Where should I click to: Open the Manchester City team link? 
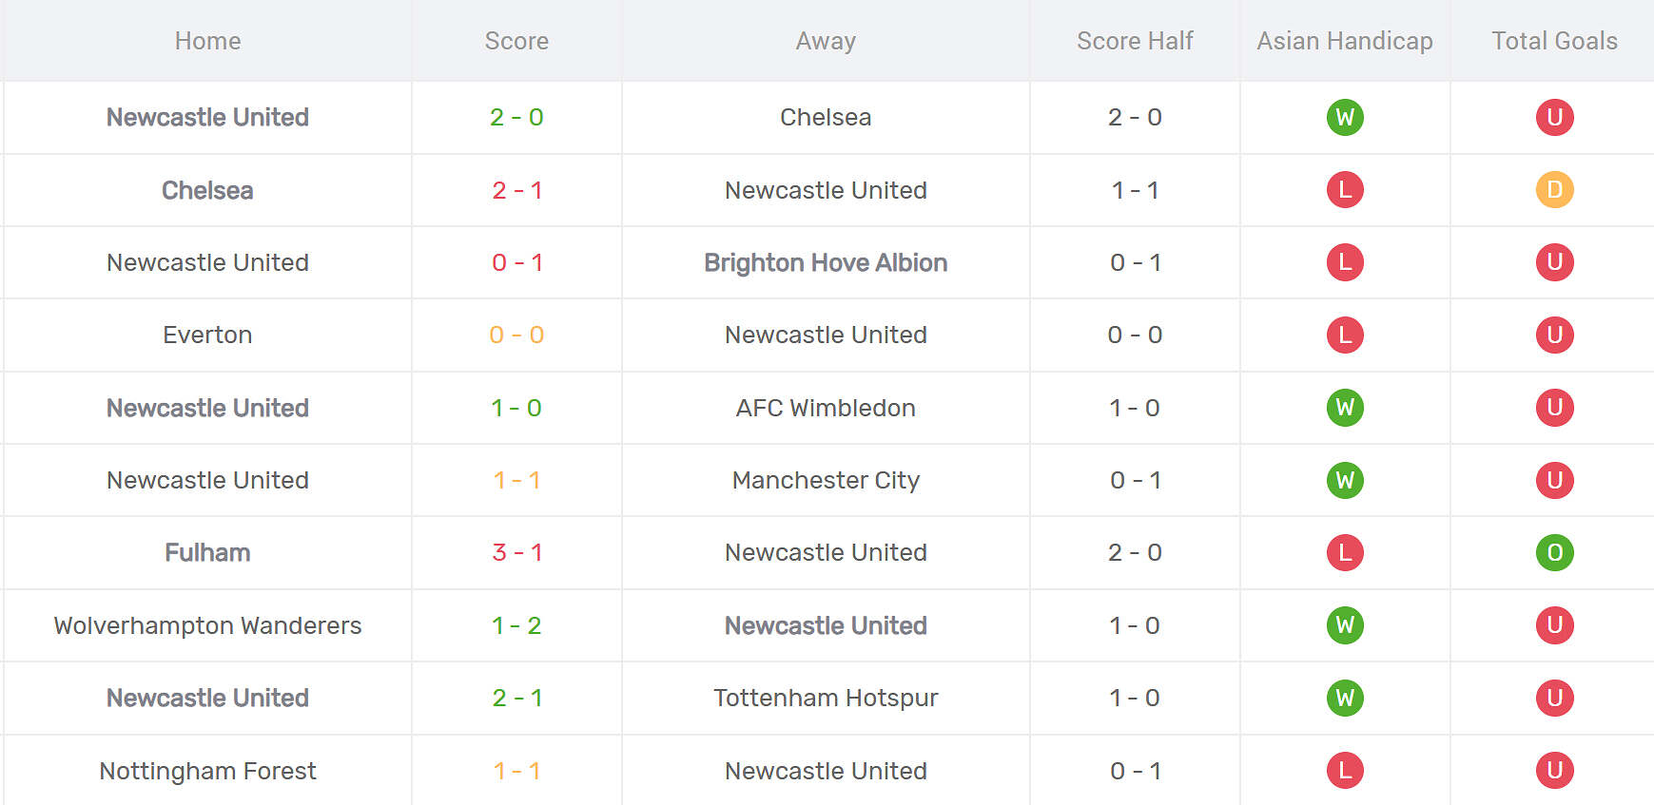(x=826, y=480)
